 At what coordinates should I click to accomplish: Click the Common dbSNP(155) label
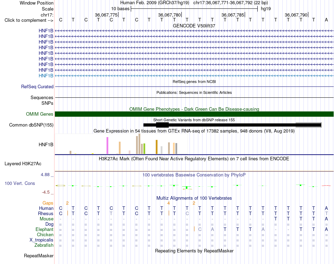[x=31, y=125]
